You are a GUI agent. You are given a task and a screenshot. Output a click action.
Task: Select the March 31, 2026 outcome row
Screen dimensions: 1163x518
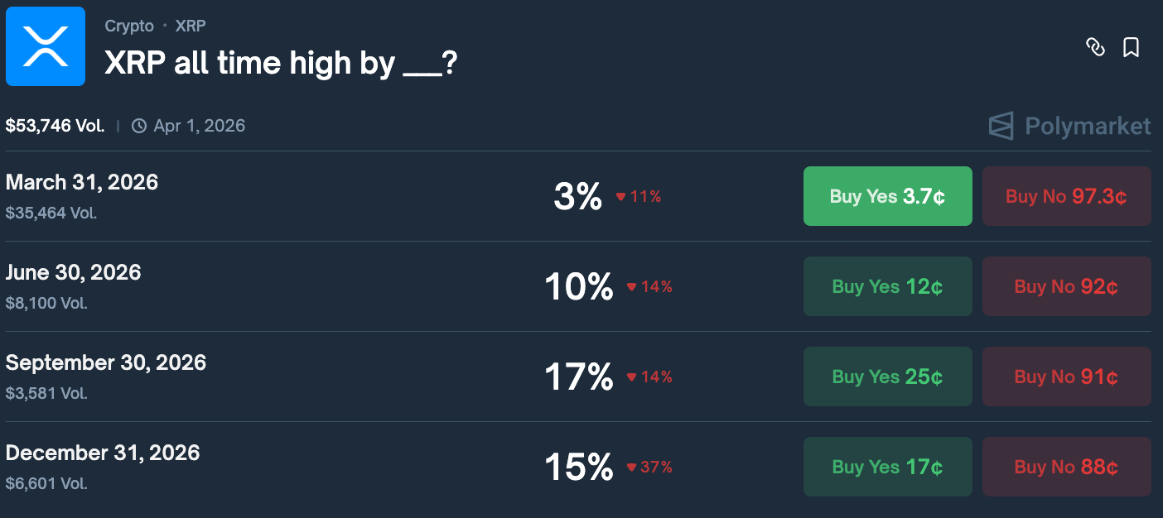click(82, 182)
